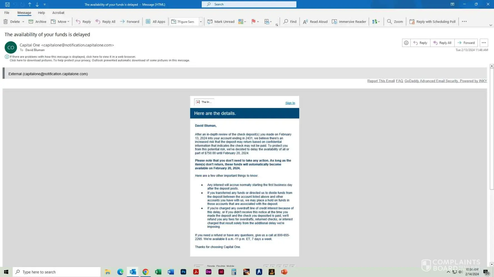Switch to the Message tab

(x=24, y=13)
